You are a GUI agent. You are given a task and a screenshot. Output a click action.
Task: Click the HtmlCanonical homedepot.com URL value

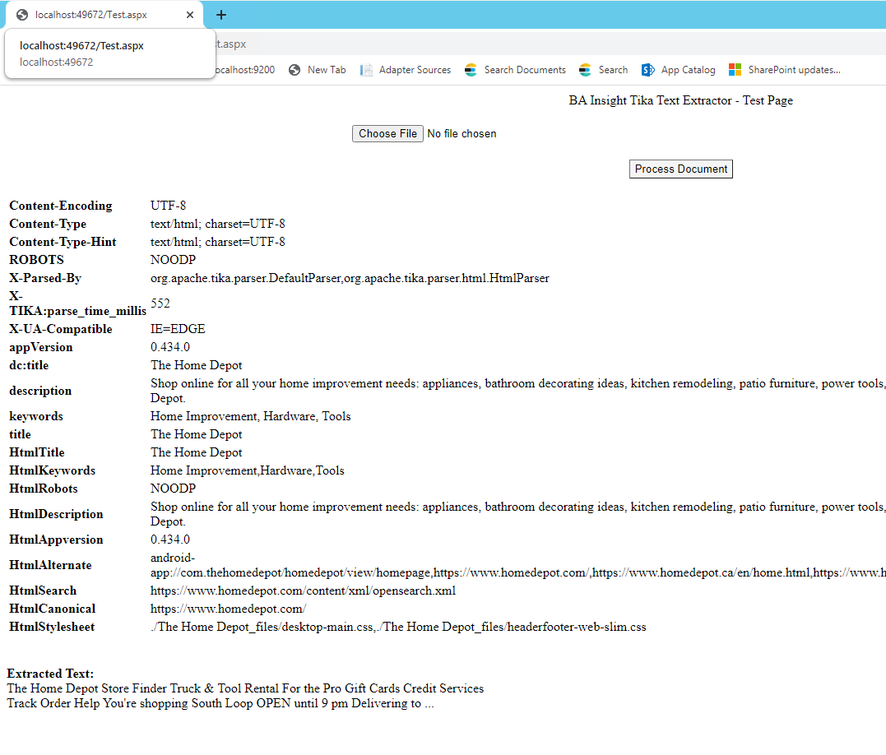(228, 609)
